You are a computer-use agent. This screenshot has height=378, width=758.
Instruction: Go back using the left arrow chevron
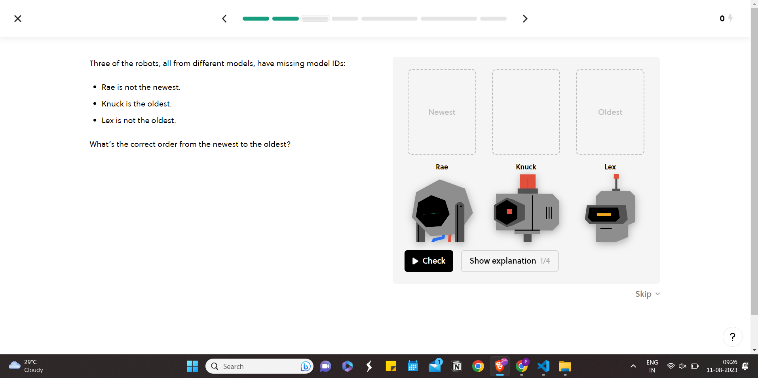[224, 18]
